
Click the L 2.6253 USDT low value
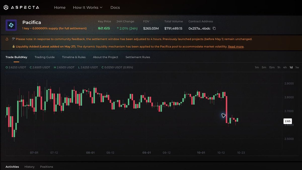pos(88,67)
